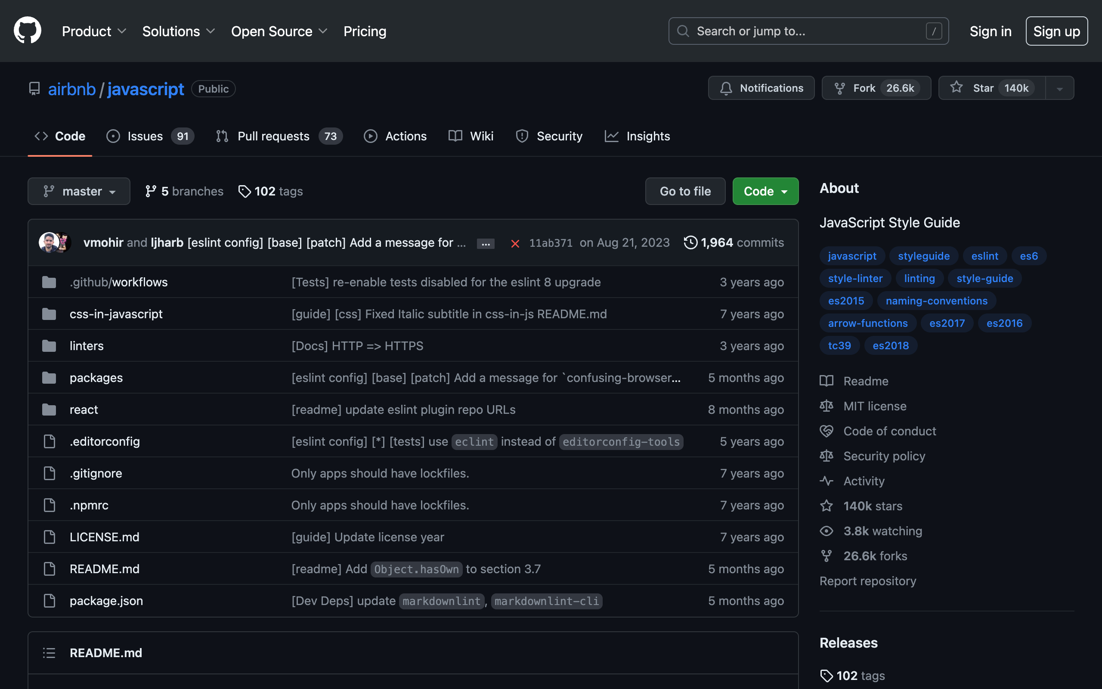
Task: Open the star lists dropdown arrow
Action: click(1060, 88)
